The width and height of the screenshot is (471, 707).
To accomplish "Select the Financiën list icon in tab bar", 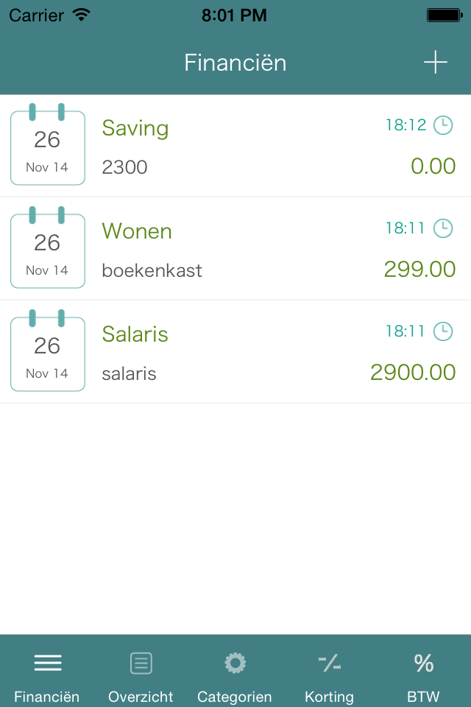I will click(47, 663).
